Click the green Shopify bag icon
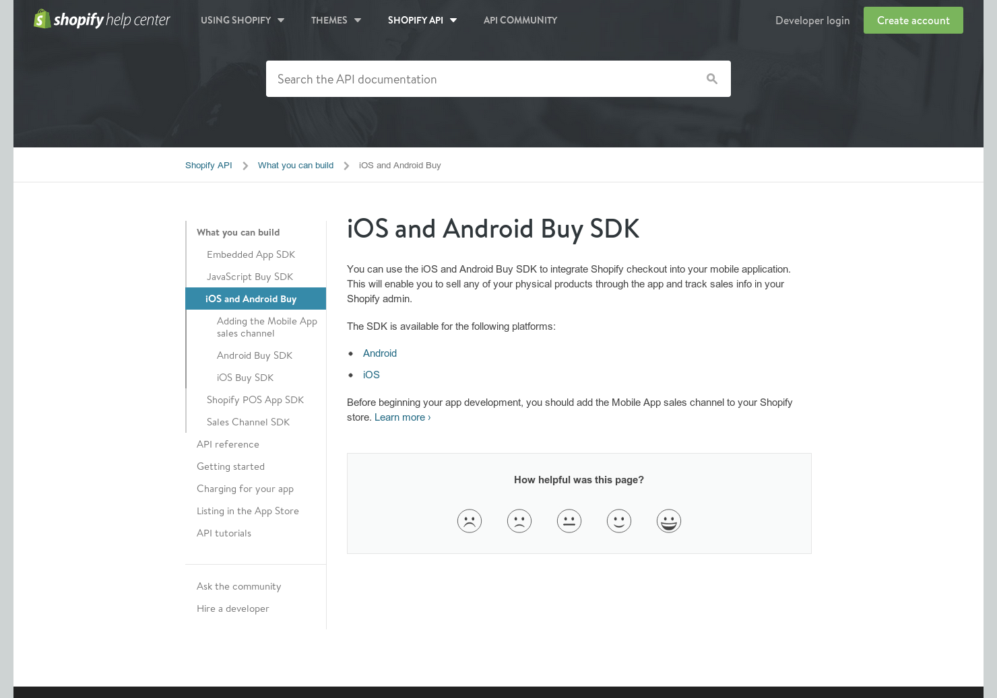The width and height of the screenshot is (997, 698). click(x=42, y=18)
